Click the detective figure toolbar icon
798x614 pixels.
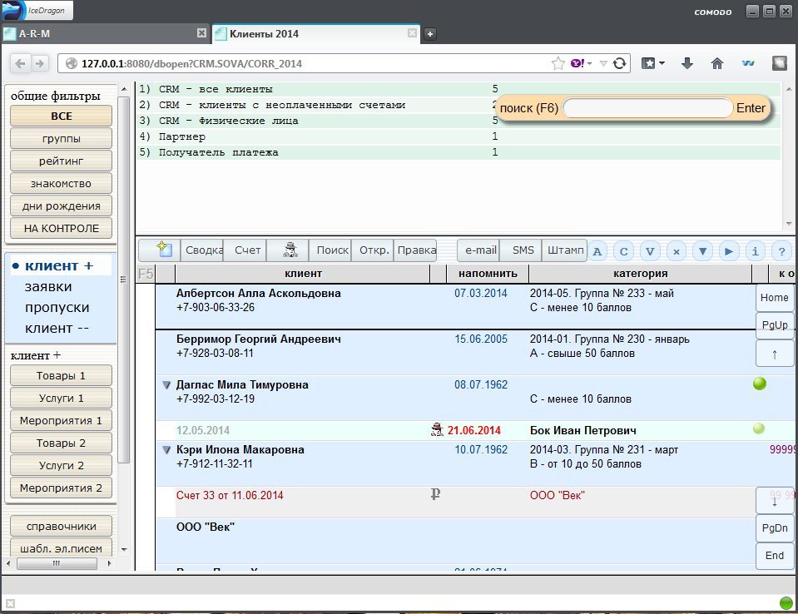pyautogui.click(x=290, y=250)
